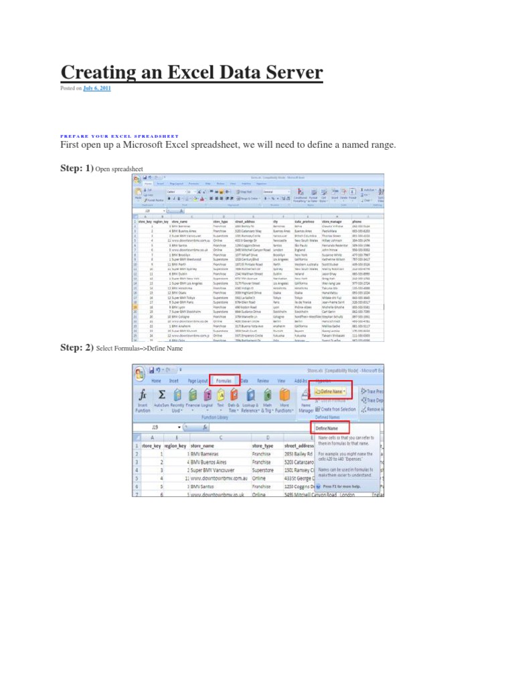Select the View tab in Step 2 ribbon
The width and height of the screenshot is (514, 685).
coord(282,381)
